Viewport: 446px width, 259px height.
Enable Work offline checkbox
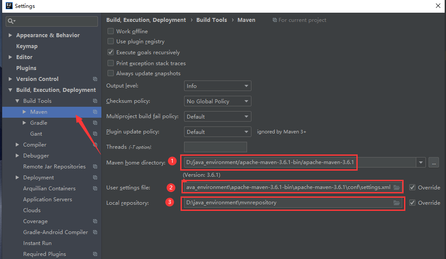[110, 31]
